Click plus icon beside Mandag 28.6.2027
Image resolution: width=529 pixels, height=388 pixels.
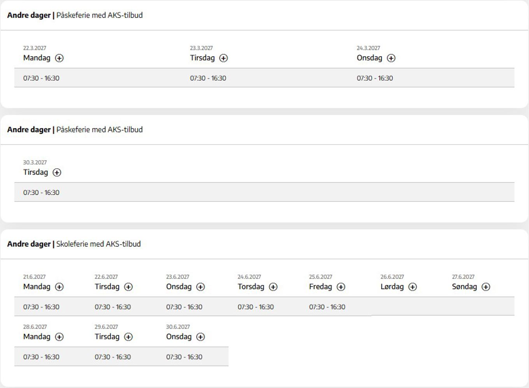59,337
